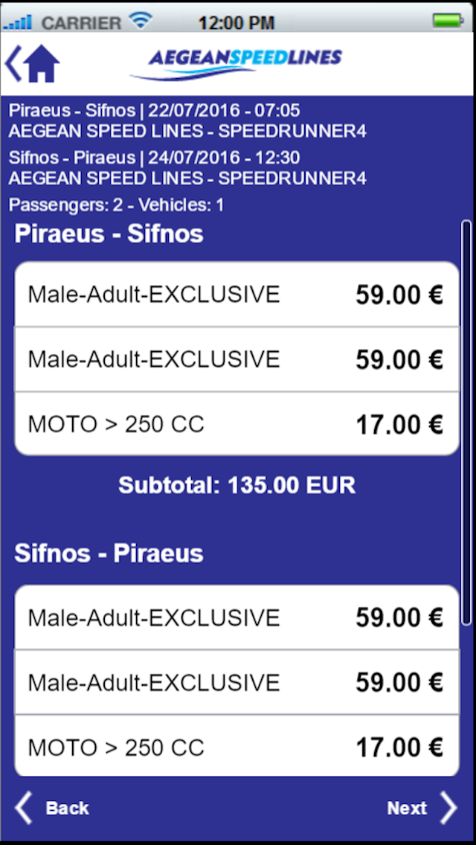Tap the Sifnos - Piraeus 24/07/2016 trip summary
Image resolution: width=476 pixels, height=845 pixels.
click(x=187, y=167)
